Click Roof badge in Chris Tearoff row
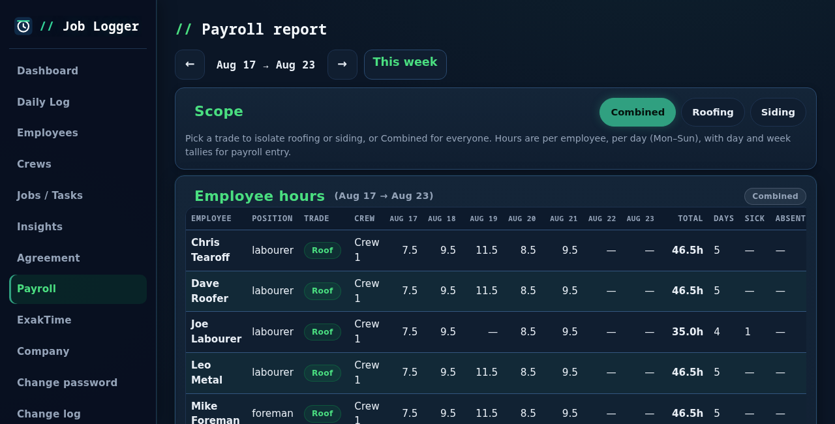Viewport: 835px width, 424px height. [x=322, y=250]
